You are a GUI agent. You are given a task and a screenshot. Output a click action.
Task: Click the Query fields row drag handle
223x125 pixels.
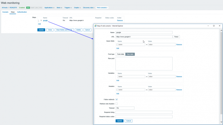click(x=117, y=45)
